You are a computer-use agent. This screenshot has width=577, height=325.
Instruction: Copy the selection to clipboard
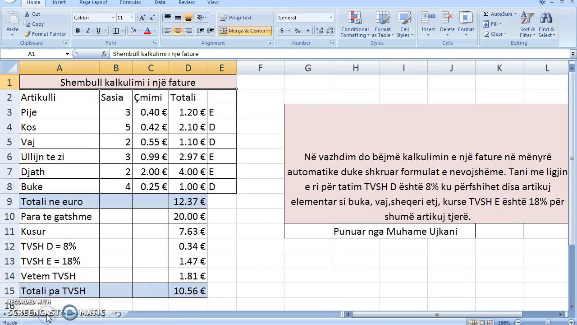tap(34, 24)
